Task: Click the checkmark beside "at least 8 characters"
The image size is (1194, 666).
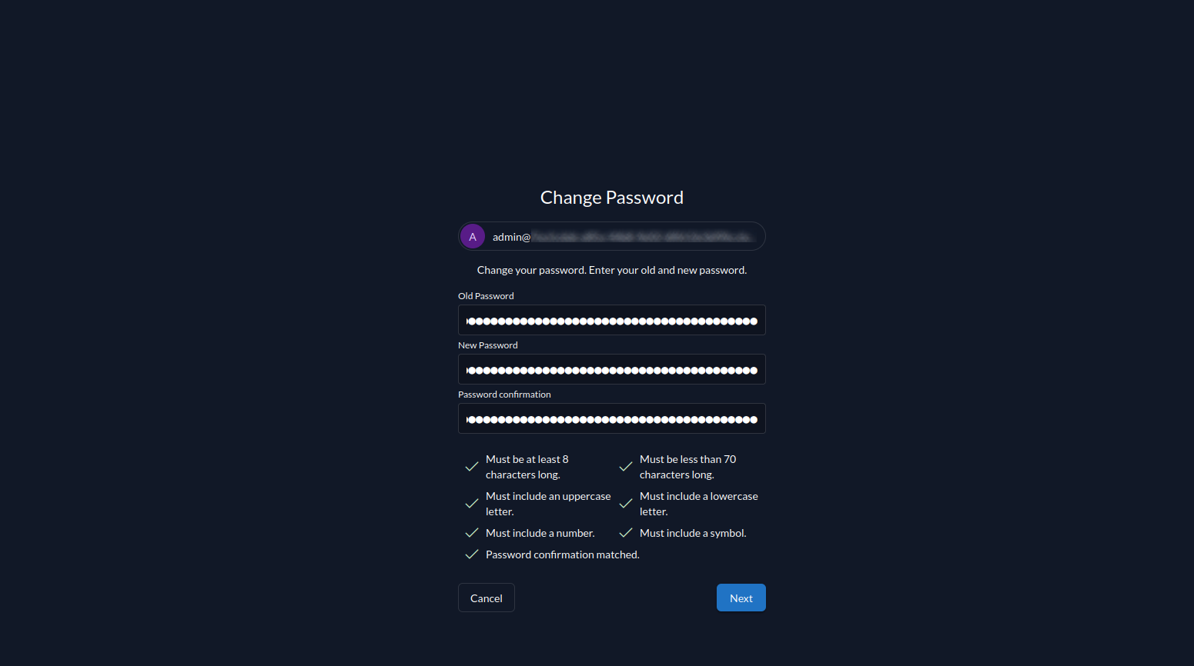Action: [472, 467]
